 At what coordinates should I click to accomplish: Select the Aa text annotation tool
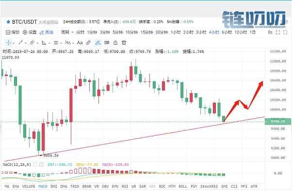pyautogui.click(x=80, y=43)
